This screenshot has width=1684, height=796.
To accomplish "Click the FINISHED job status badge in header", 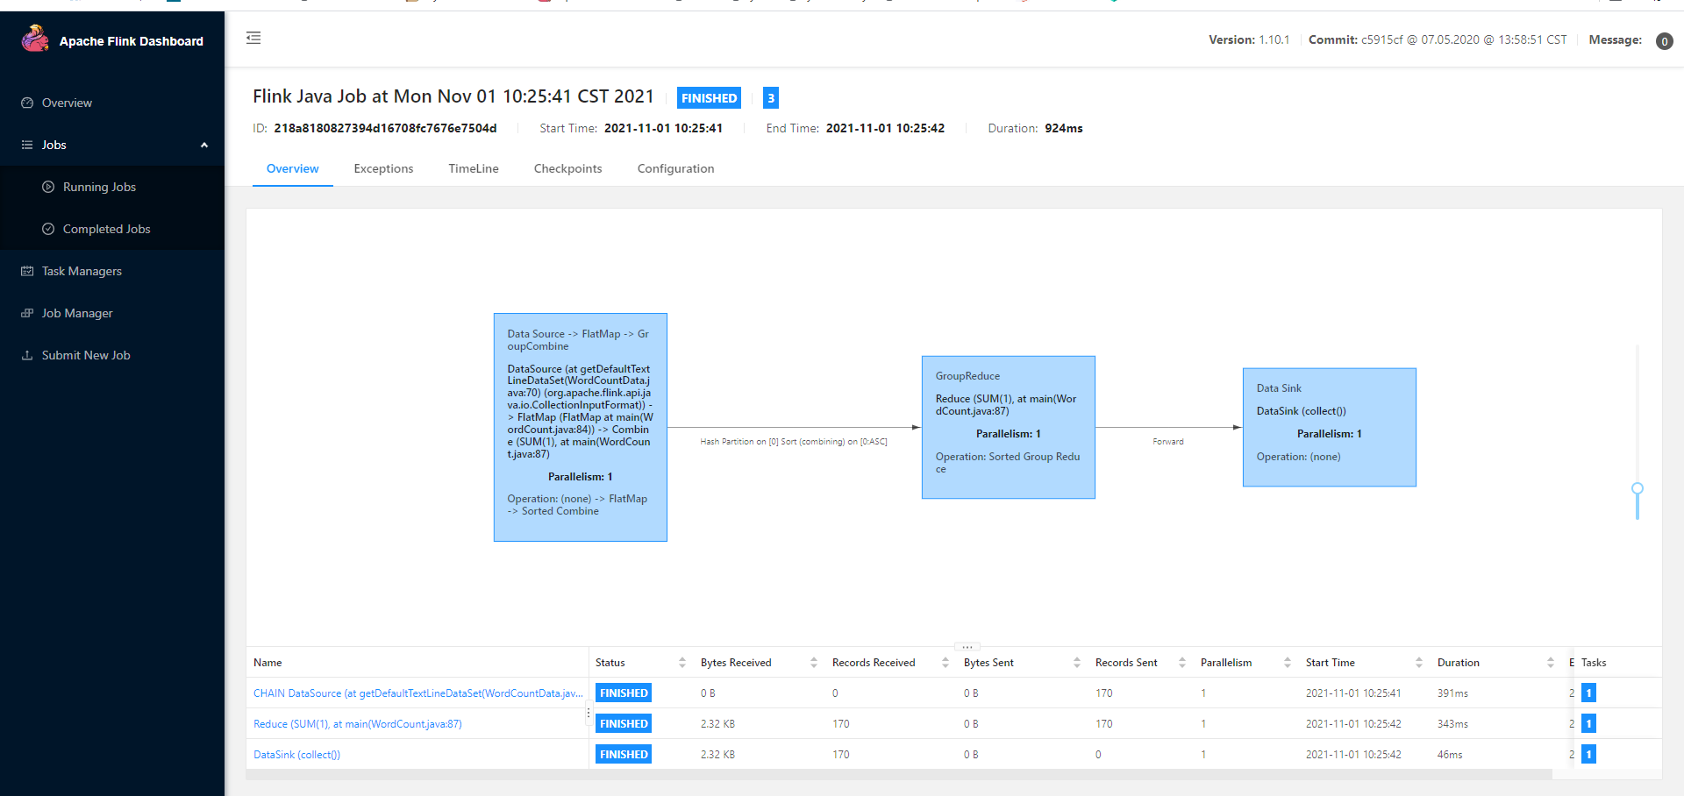I will point(709,98).
